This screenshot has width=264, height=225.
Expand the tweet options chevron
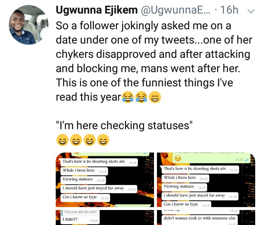(251, 11)
